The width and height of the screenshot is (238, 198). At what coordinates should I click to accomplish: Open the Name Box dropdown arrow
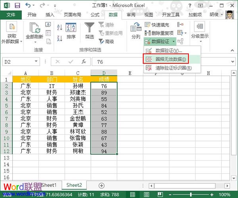click(x=36, y=61)
